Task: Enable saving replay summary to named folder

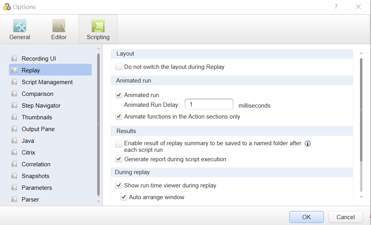Action: 119,143
